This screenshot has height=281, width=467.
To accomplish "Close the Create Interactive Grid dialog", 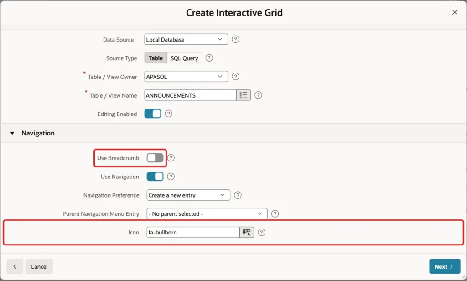I will pyautogui.click(x=455, y=12).
